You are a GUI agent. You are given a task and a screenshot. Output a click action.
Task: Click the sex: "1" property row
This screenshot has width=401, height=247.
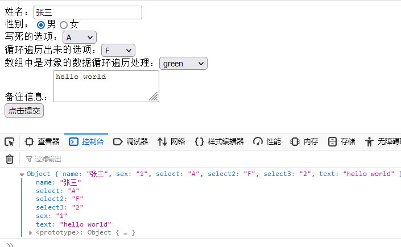[x=52, y=216]
